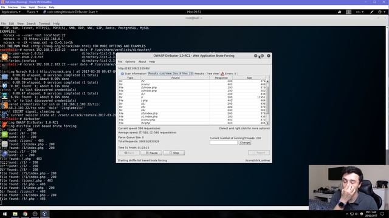The height and width of the screenshot is (218, 389).
Task: Select the '/4/index.php' result row
Action: 192,91
